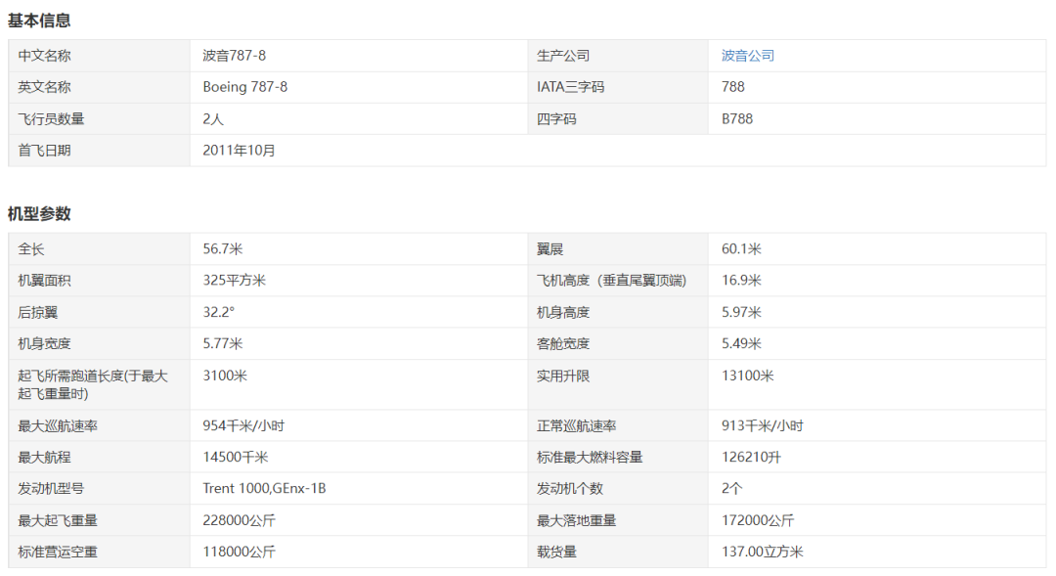Click the 机翼面积 label
The image size is (1056, 576).
44,281
